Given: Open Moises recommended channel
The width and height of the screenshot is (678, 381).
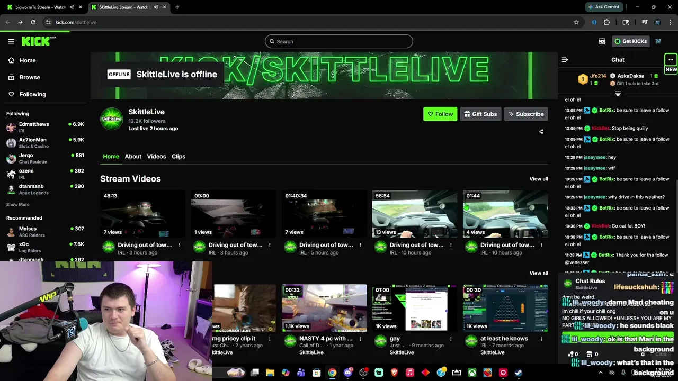Looking at the screenshot, I should point(45,232).
